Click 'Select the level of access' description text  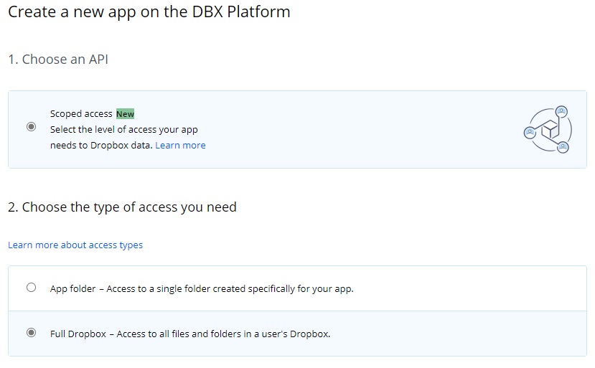tap(123, 130)
